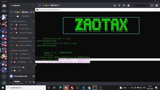160x90 pixels.
Task: Click the Windows taskbar search box
Action: tap(26, 88)
